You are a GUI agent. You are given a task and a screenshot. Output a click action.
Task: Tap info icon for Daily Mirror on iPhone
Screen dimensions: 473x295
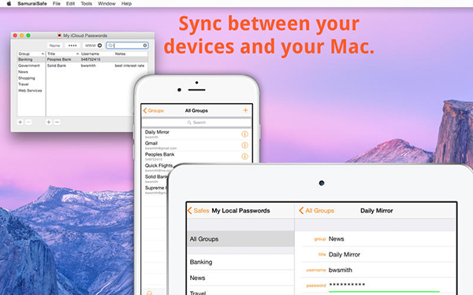[244, 135]
